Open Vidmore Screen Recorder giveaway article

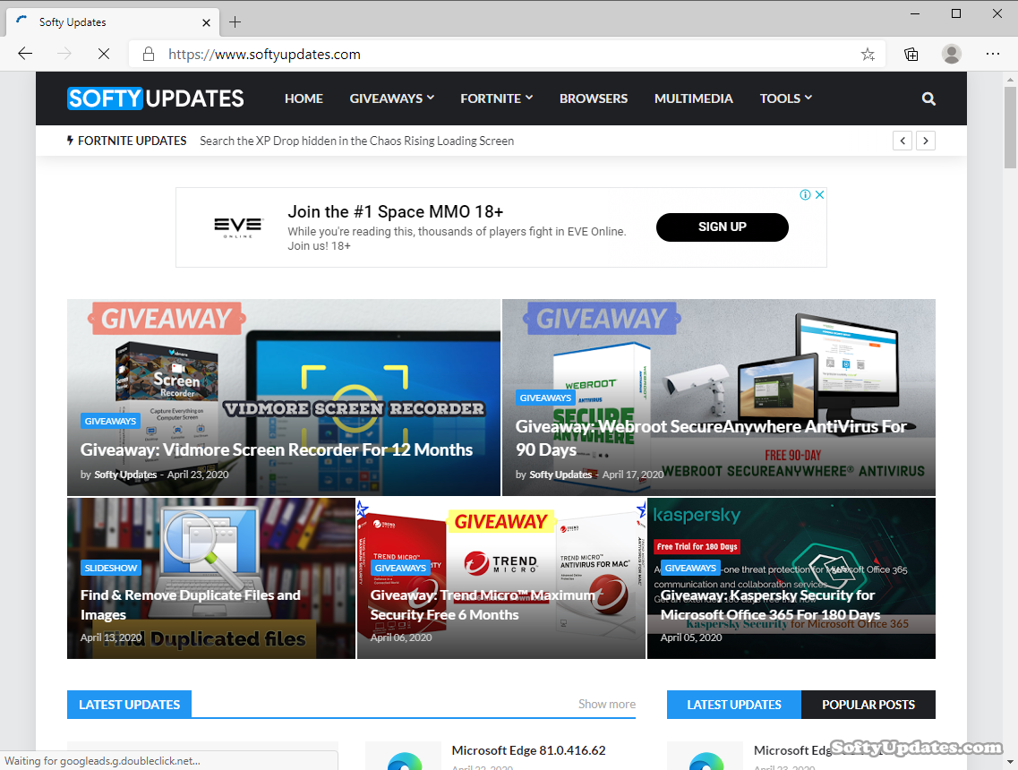click(x=277, y=450)
